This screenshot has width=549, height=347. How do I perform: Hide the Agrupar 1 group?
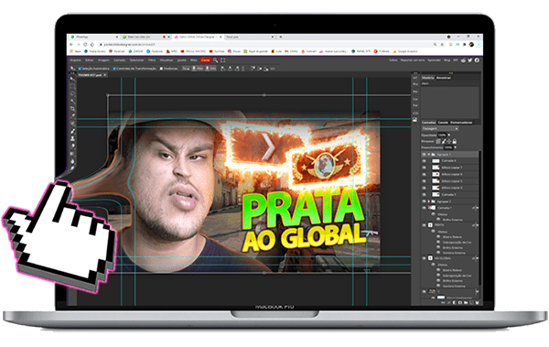(424, 154)
